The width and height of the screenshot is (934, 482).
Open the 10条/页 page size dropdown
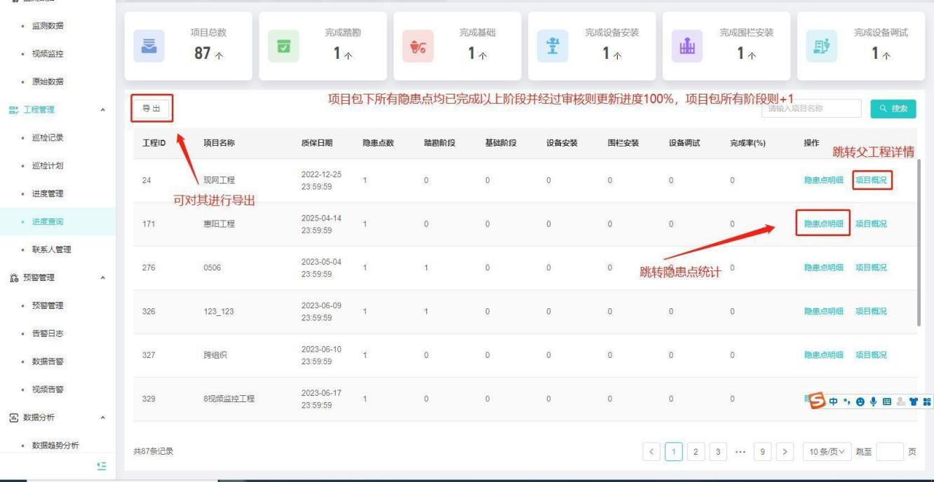(826, 451)
